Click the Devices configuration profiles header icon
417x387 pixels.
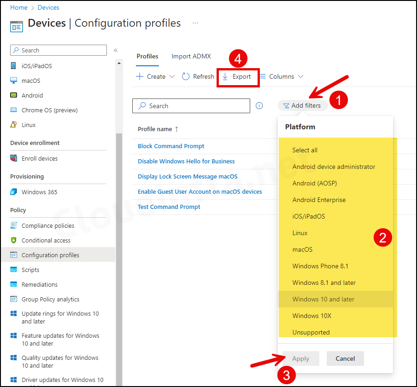[17, 27]
